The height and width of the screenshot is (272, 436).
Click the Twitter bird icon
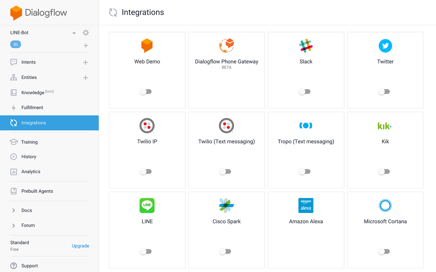coord(385,45)
